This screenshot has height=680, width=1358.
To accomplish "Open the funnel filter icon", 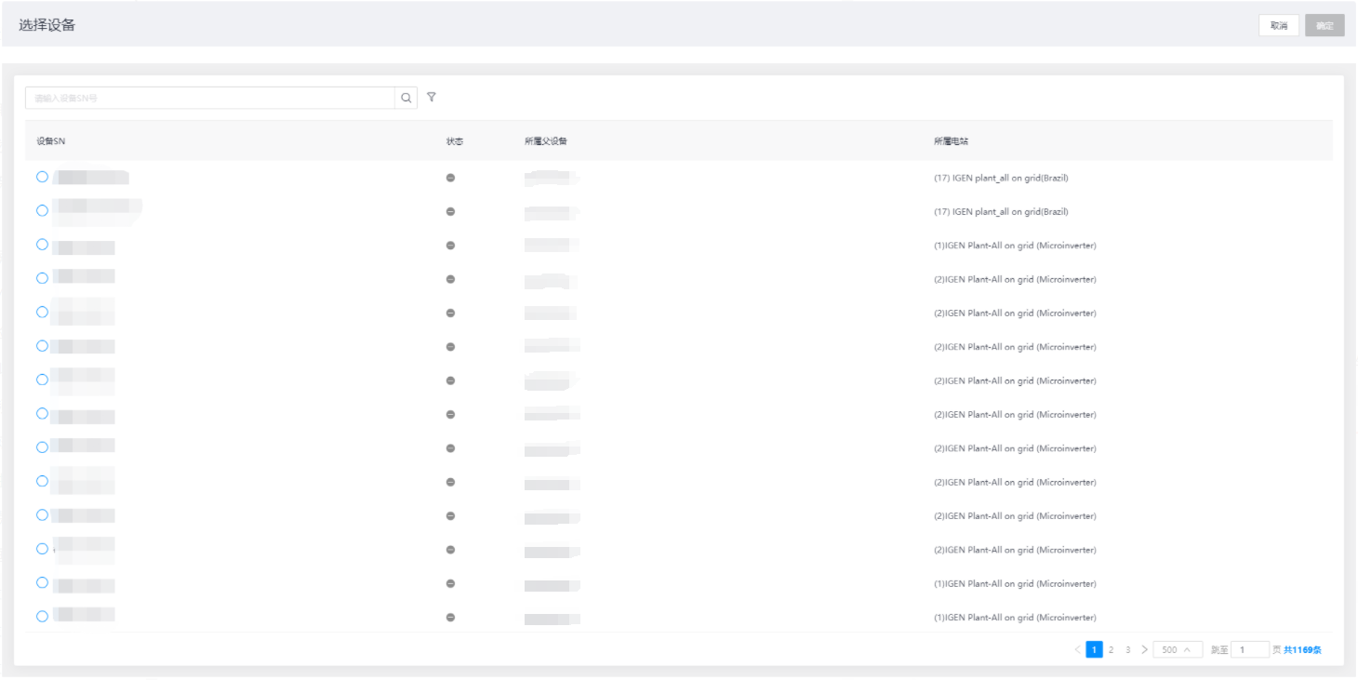I will (432, 97).
